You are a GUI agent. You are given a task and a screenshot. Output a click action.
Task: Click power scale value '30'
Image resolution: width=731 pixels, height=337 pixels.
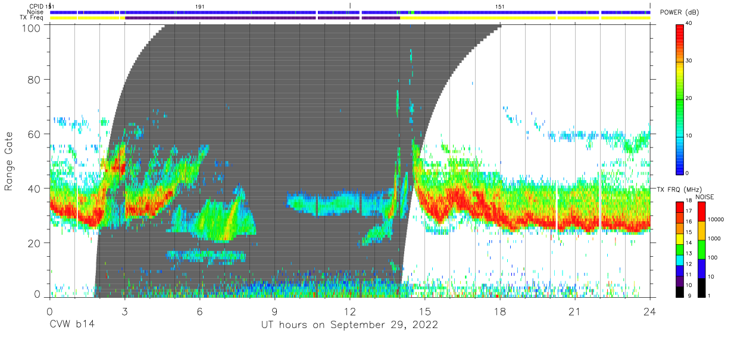coord(690,61)
